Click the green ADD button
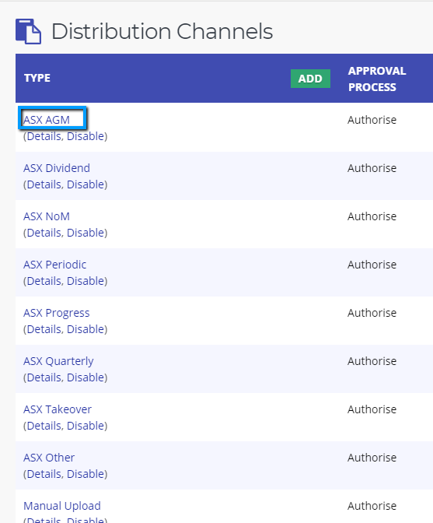The height and width of the screenshot is (523, 433). pos(310,79)
